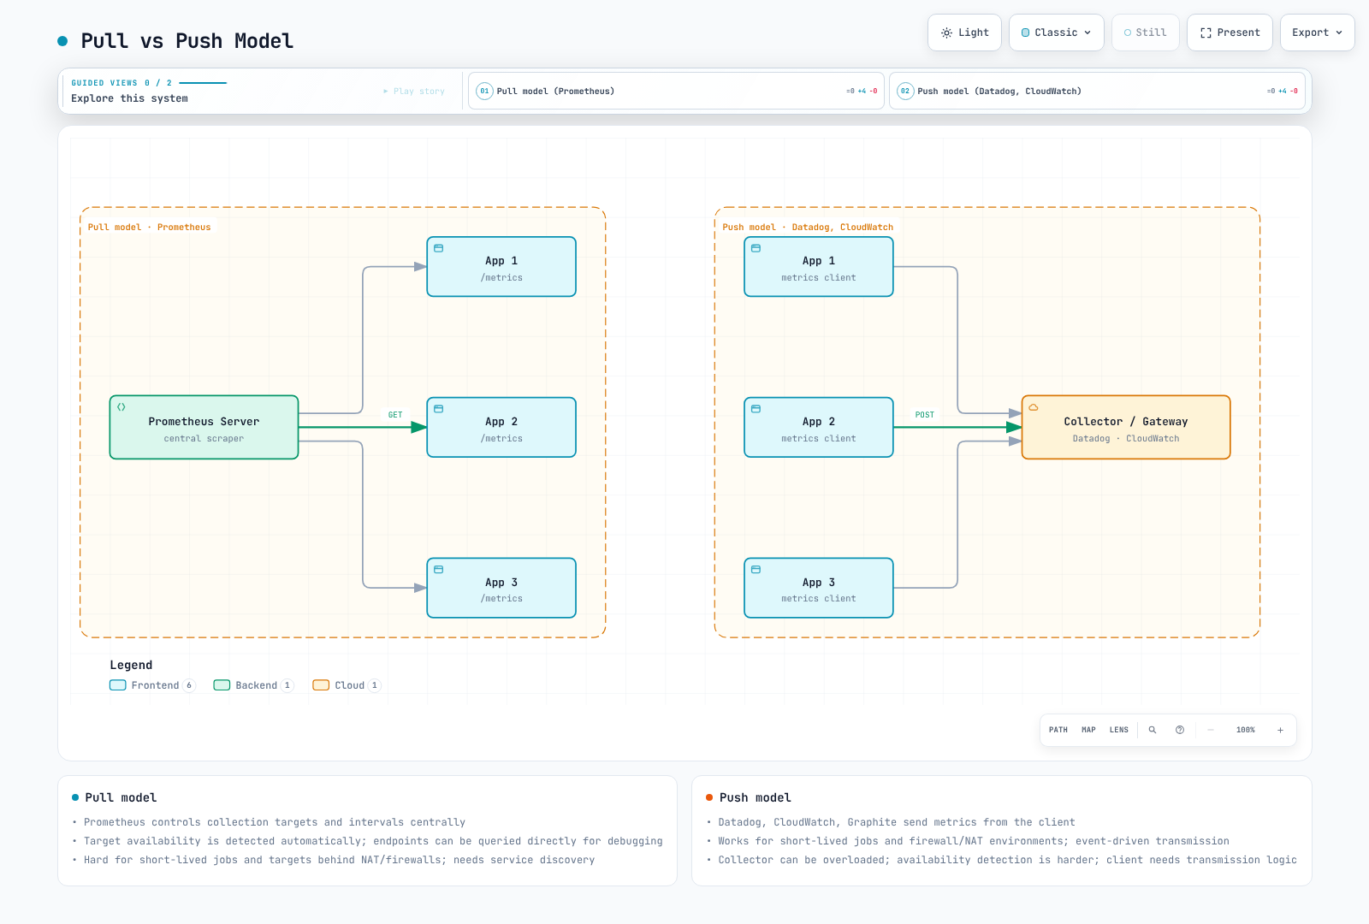Click the 'Pull model · Prometheus' group label
Screen dimensions: 1369x924
pos(149,228)
